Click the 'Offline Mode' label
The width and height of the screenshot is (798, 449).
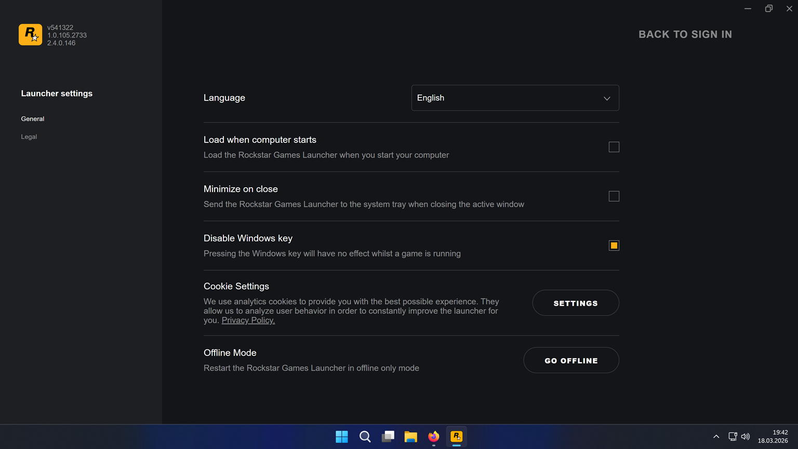tap(230, 353)
